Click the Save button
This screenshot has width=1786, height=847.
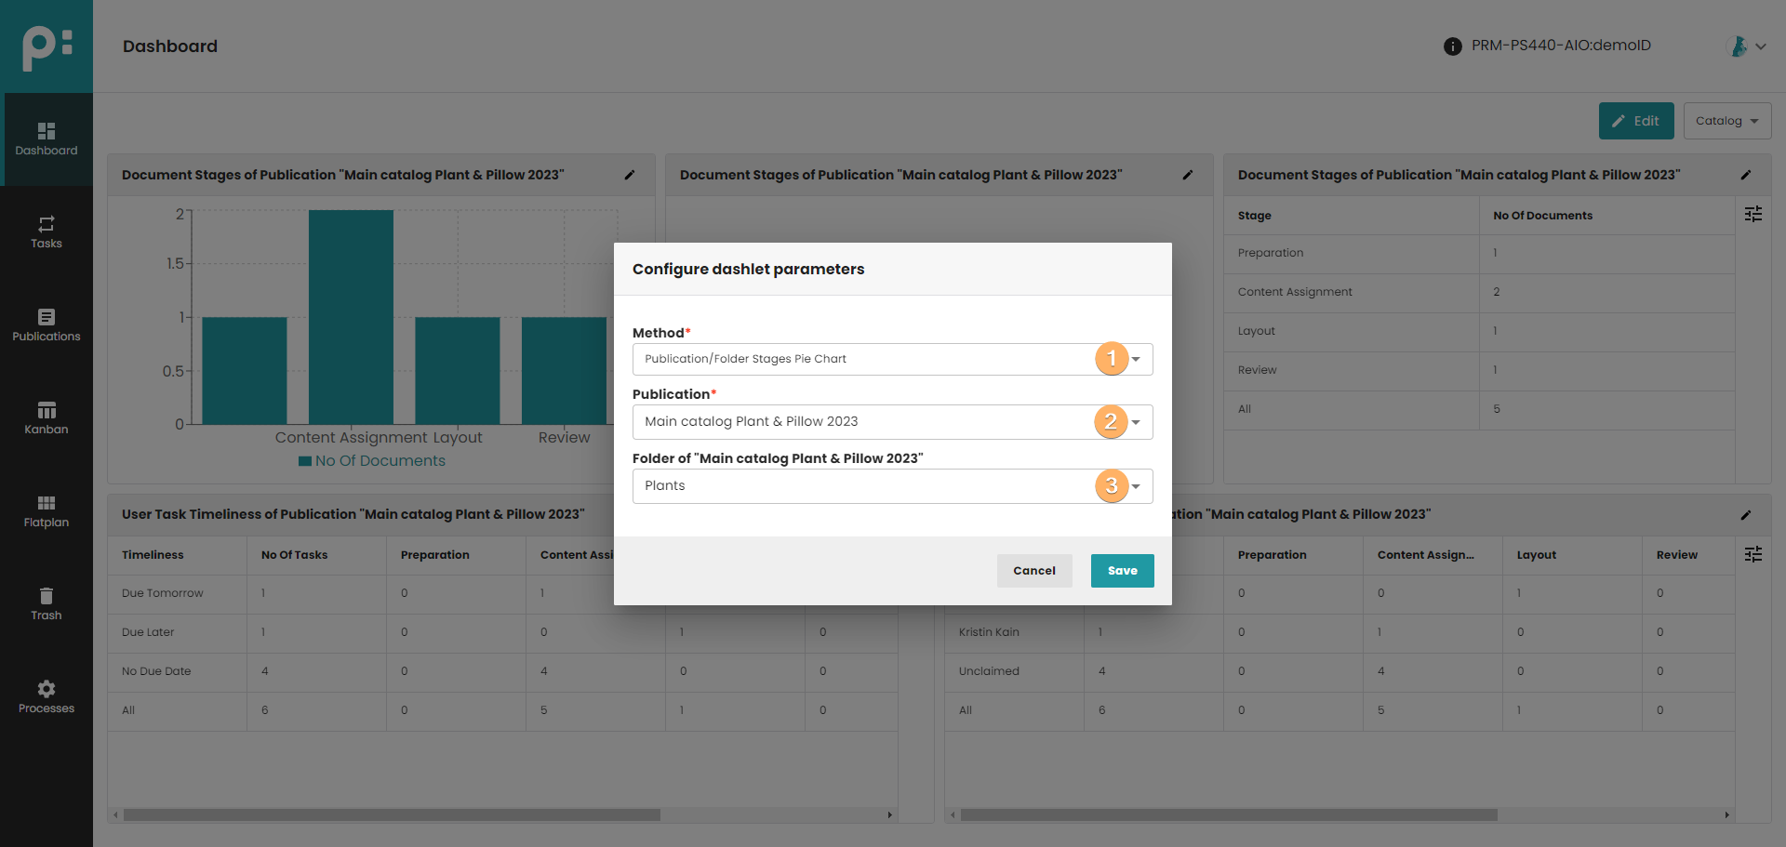pyautogui.click(x=1122, y=571)
